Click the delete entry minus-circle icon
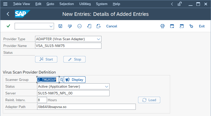211x116 pixels. 80,26
